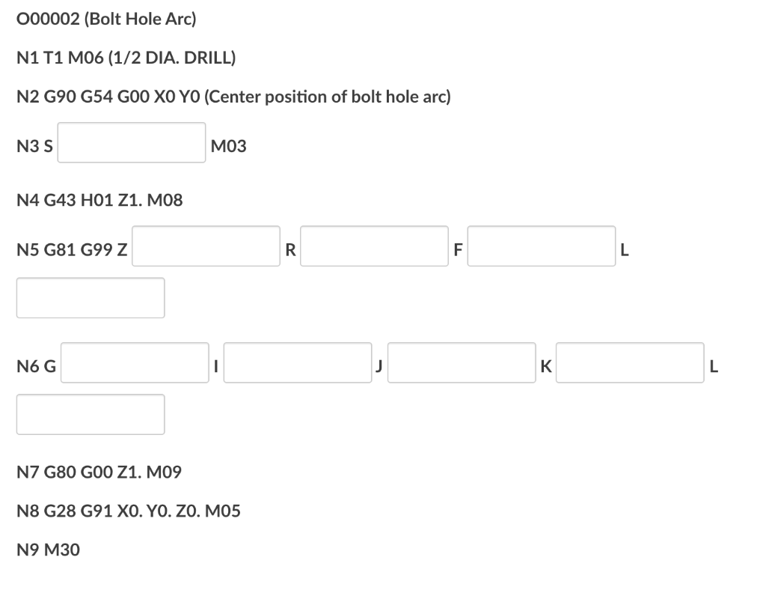Click the K value input on line N6
The width and height of the screenshot is (766, 599).
coord(629,362)
